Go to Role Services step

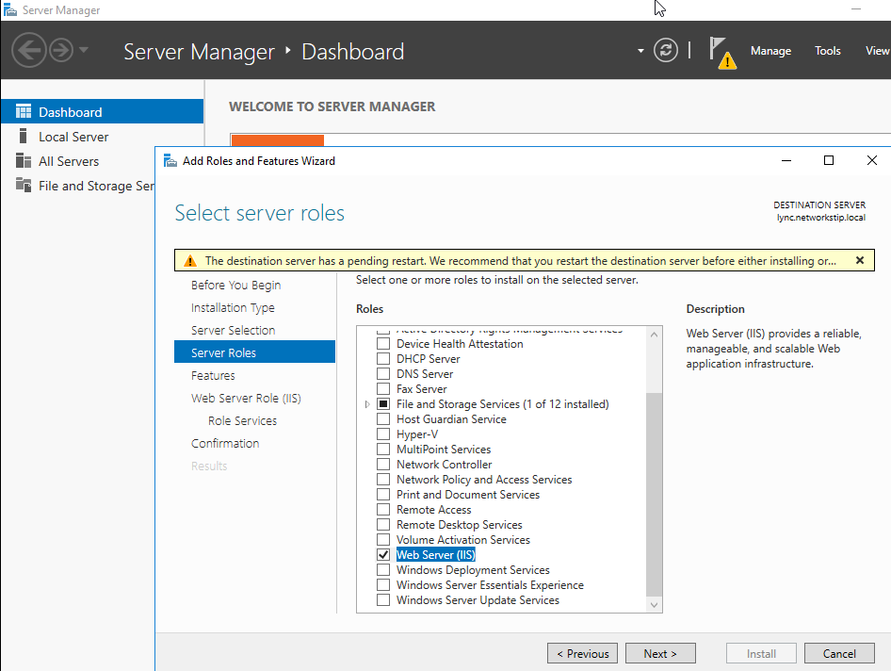(x=243, y=421)
